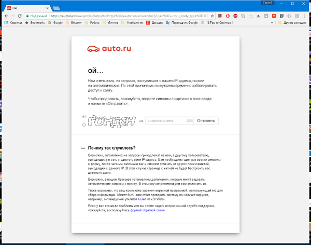Open the Google bookmark
311x245 pixels.
55,23
